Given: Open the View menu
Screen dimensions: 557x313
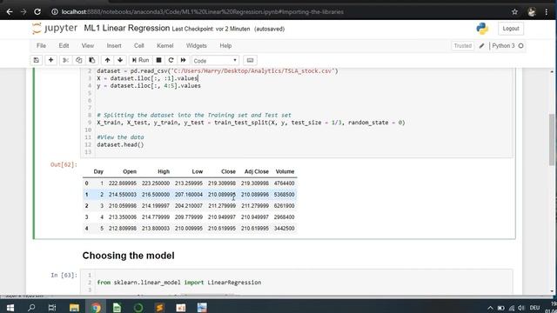Looking at the screenshot, I should click(88, 46).
